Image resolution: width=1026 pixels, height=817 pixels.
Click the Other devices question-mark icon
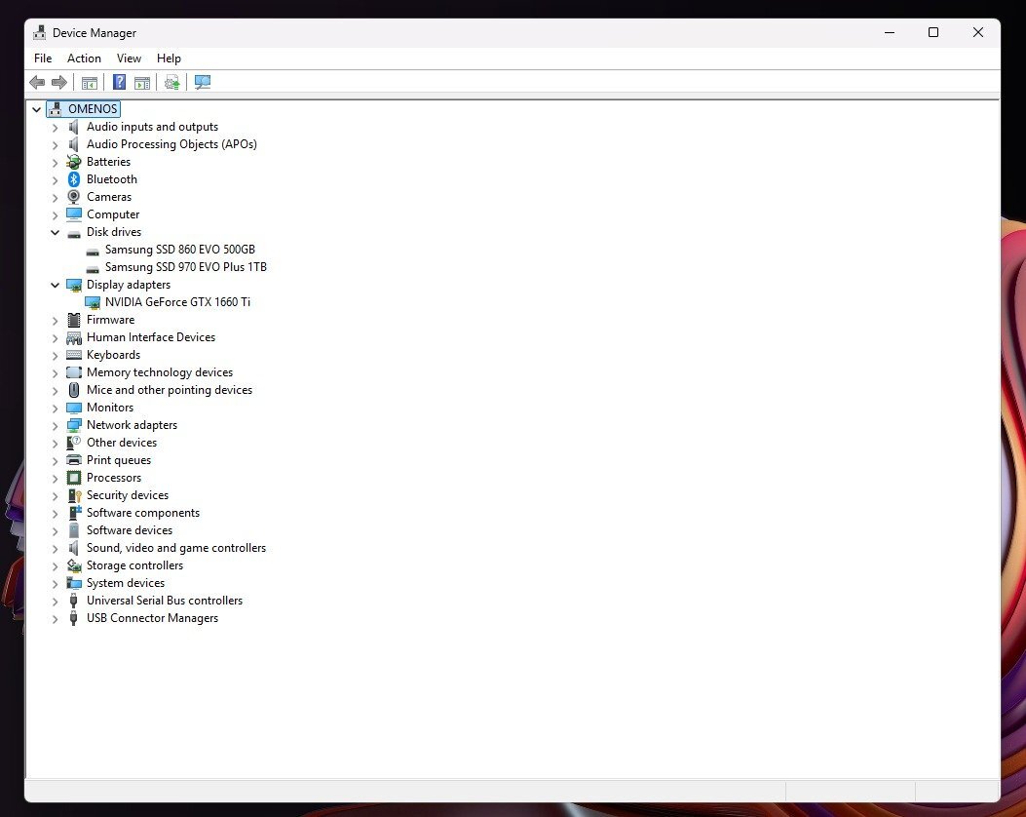(x=74, y=443)
